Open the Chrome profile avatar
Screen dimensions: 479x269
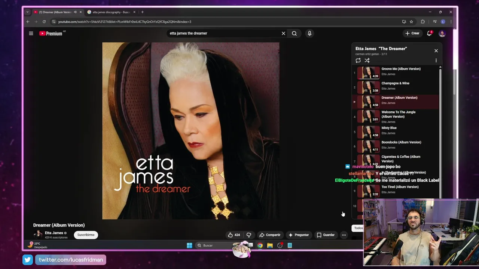click(443, 22)
